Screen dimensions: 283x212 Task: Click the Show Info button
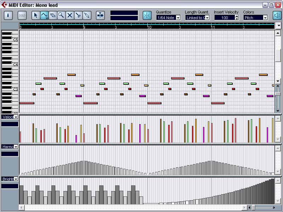click(8, 16)
